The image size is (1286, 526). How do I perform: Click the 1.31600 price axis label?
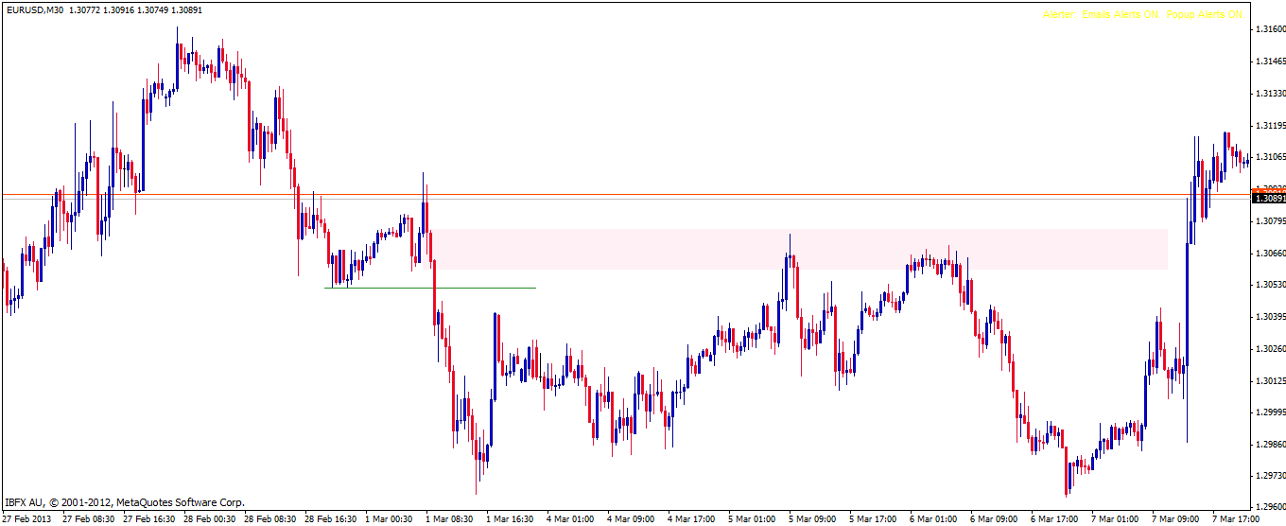pos(1269,29)
